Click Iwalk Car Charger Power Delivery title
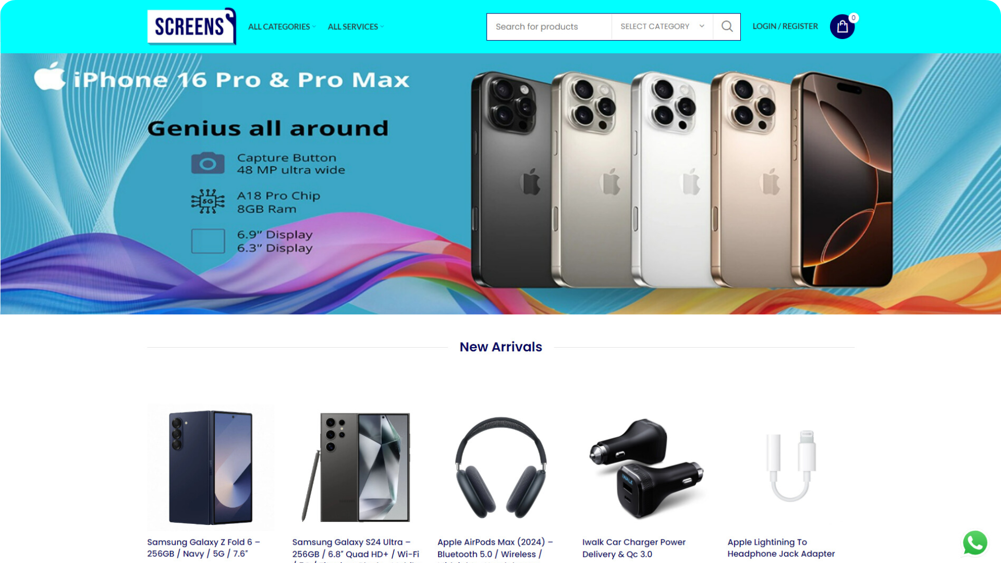Image resolution: width=1001 pixels, height=563 pixels. pyautogui.click(x=634, y=548)
